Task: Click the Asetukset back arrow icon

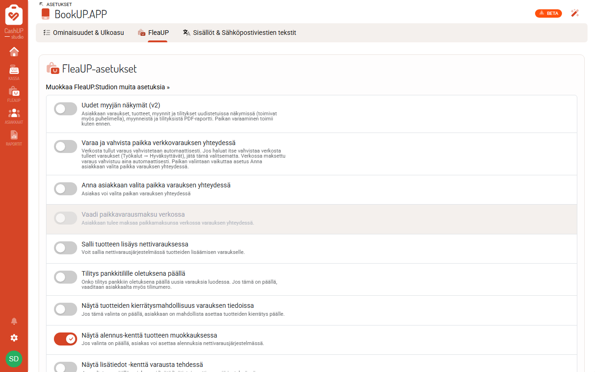Action: (x=41, y=4)
